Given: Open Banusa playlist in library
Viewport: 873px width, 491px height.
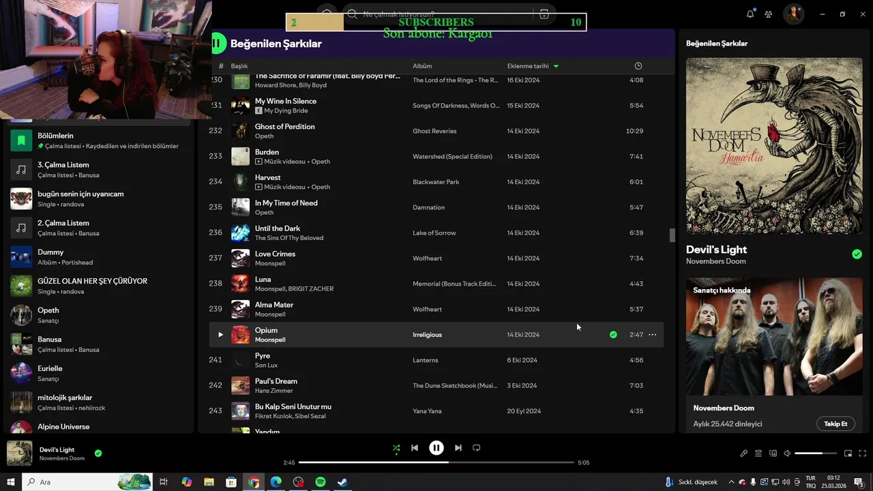Looking at the screenshot, I should tap(99, 344).
